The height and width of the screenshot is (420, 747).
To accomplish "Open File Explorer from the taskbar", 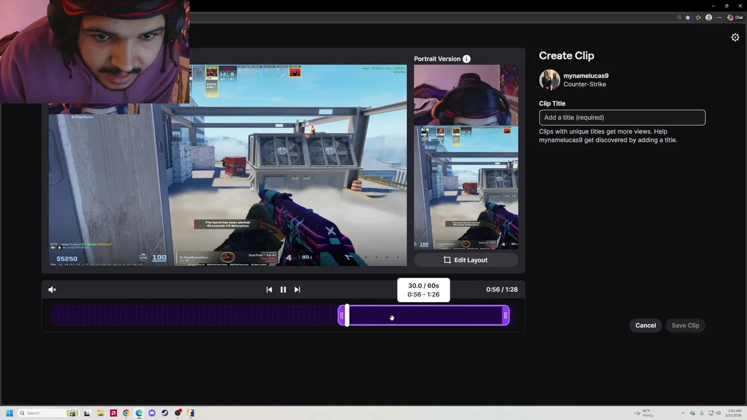I will [x=100, y=413].
